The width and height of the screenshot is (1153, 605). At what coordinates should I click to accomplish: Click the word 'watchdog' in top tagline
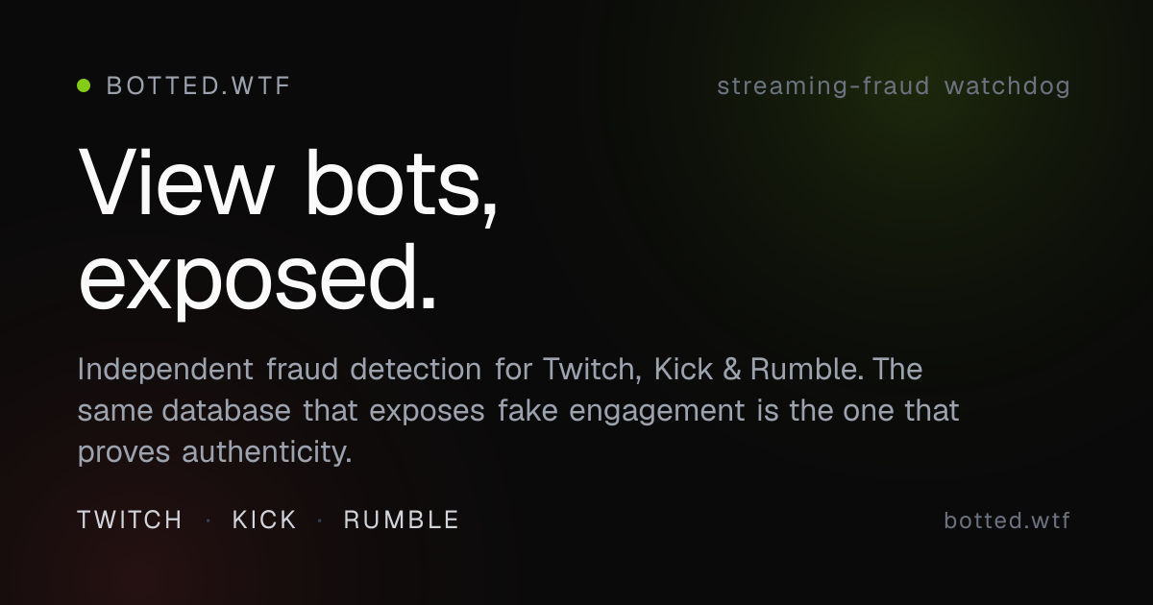point(1008,86)
